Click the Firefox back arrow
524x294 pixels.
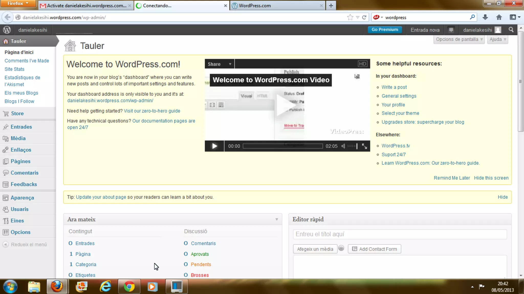click(x=7, y=17)
